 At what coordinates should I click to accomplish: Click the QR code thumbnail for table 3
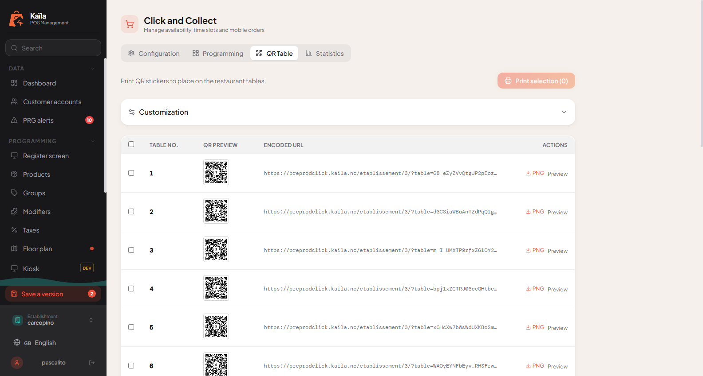216,249
